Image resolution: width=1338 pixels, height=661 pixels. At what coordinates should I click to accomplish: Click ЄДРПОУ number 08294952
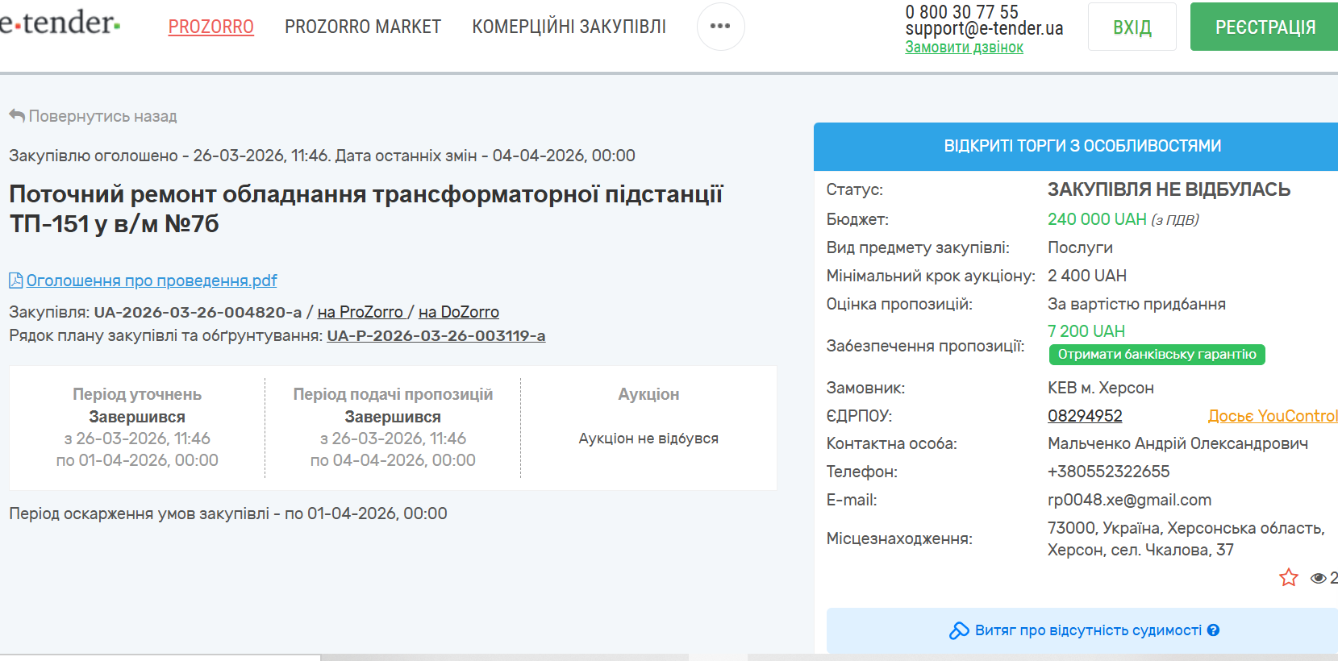[1085, 416]
